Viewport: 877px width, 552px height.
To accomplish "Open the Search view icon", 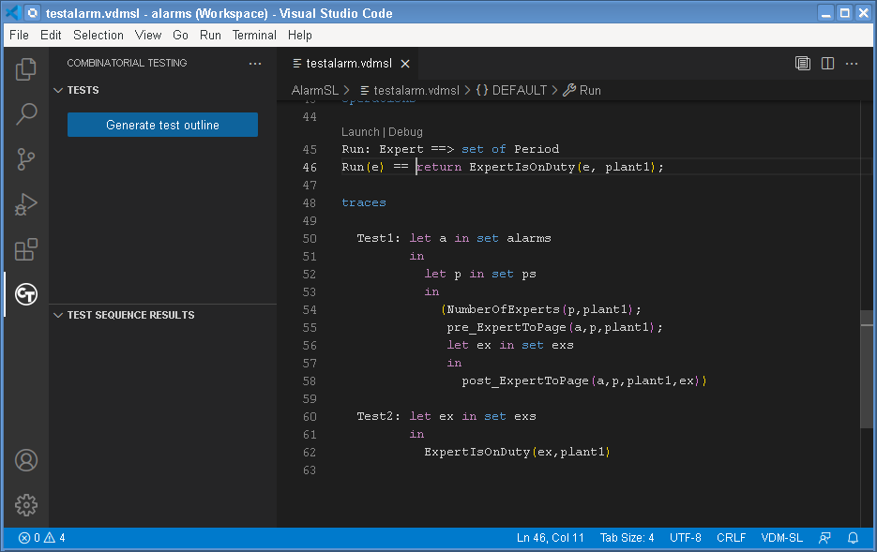I will [26, 114].
